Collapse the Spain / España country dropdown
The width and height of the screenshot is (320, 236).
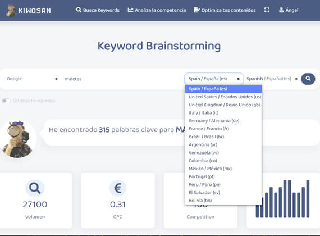pos(214,79)
